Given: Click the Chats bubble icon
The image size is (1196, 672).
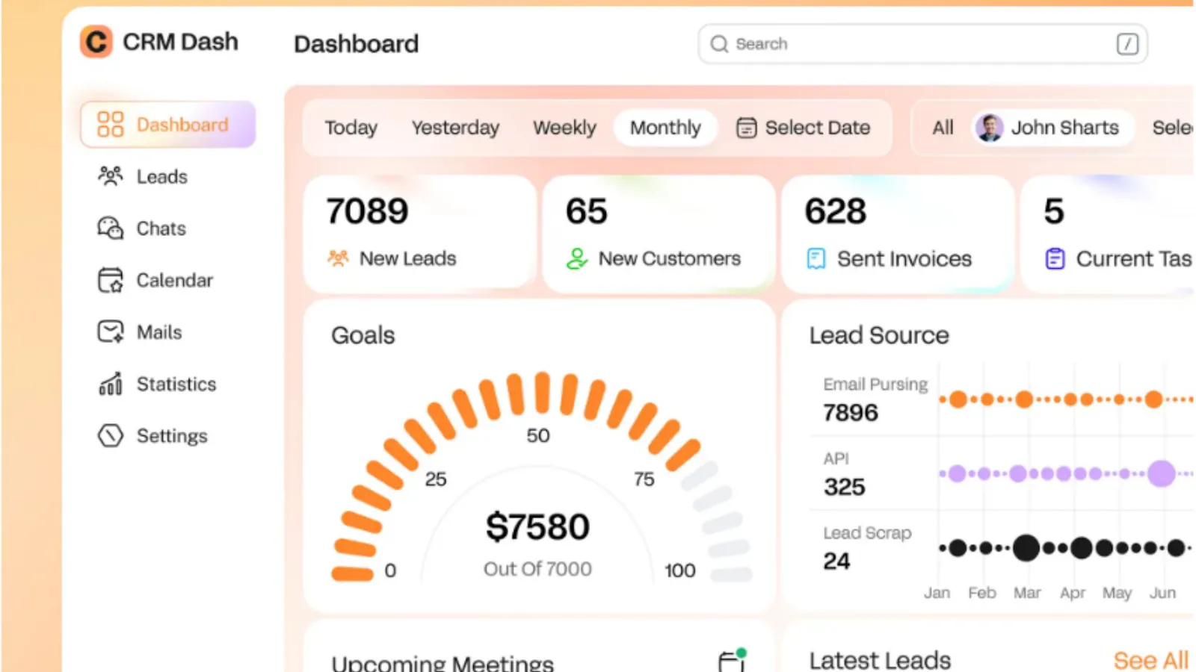Looking at the screenshot, I should point(111,228).
